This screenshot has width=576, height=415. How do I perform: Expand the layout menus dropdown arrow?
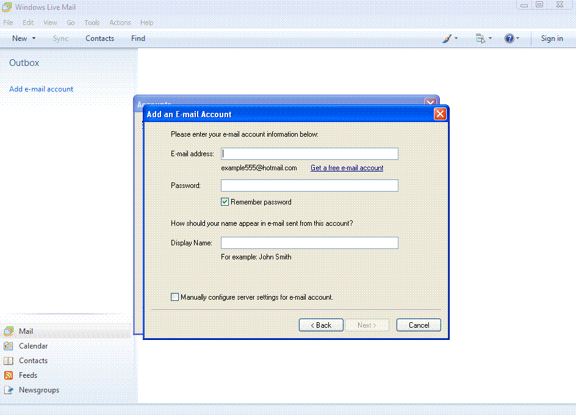pyautogui.click(x=490, y=38)
